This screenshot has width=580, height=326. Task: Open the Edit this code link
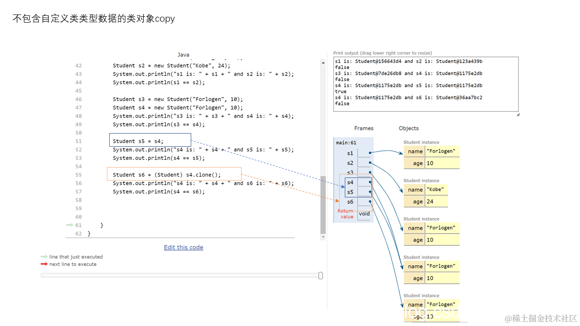coord(184,247)
